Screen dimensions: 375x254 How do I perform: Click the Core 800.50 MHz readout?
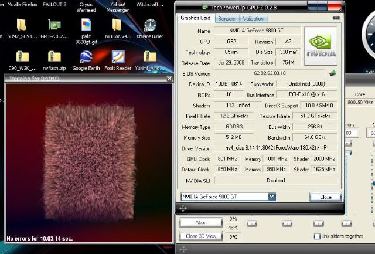point(360,103)
